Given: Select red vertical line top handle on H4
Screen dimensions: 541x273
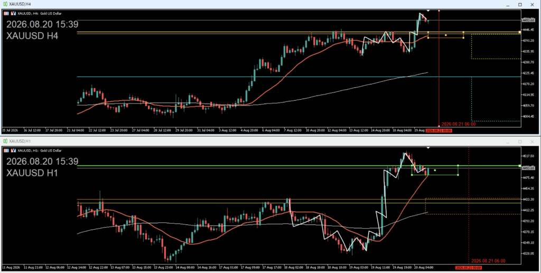Looking at the screenshot, I should tap(439, 11).
